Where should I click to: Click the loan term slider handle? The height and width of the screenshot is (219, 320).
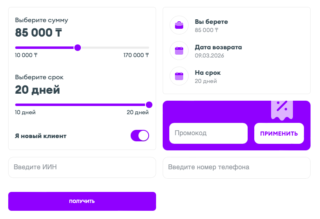pos(149,105)
